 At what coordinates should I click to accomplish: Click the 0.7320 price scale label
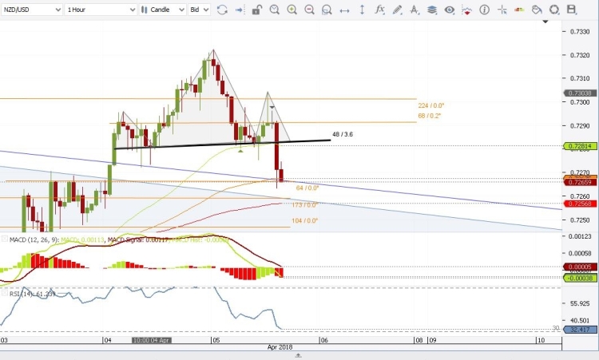click(580, 55)
